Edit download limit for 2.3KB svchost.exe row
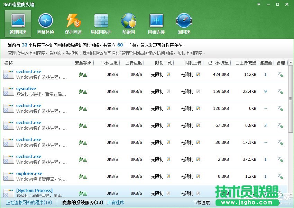Screen dimensions: 294x208 coord(168,159)
